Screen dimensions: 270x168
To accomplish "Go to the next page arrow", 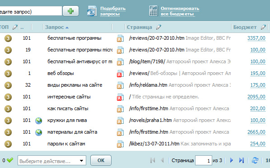I will click(x=232, y=160).
